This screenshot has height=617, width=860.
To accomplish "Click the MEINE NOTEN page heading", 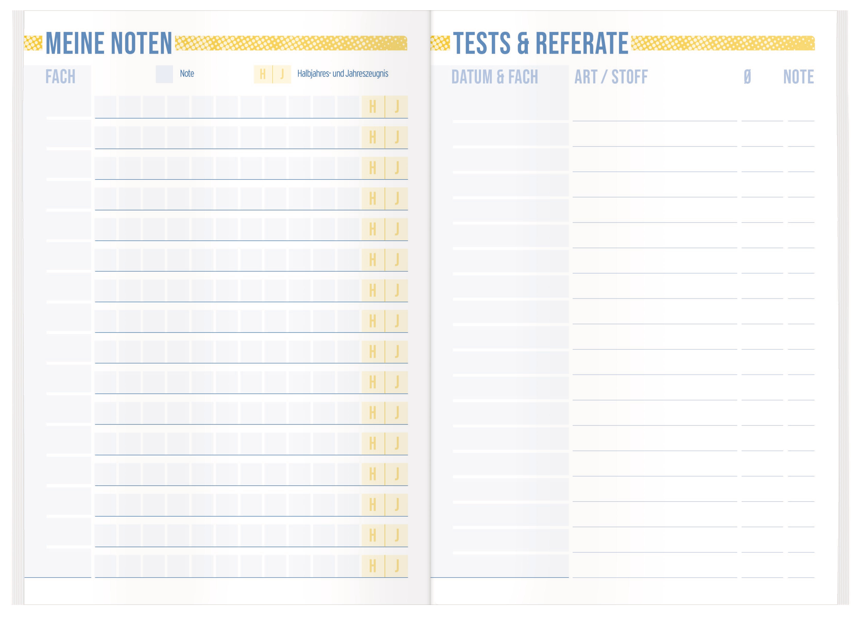I will click(108, 43).
